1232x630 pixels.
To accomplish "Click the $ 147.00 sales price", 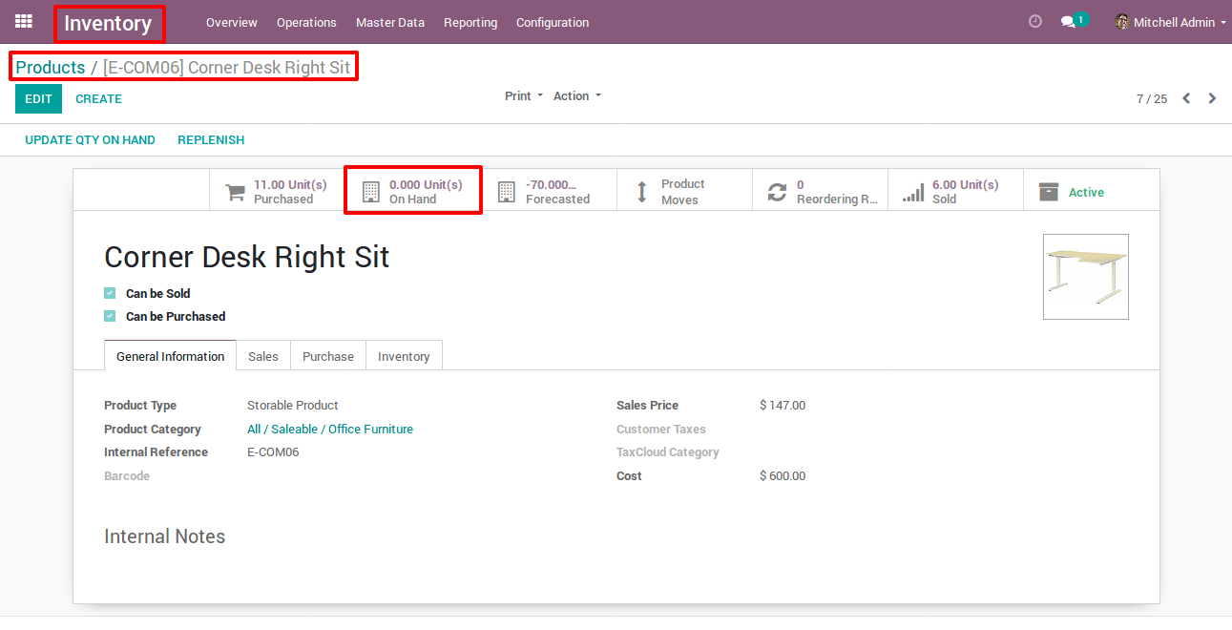I will click(783, 405).
